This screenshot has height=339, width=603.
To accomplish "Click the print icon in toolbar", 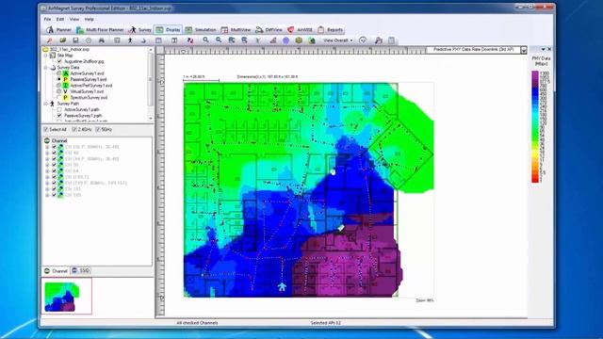I will click(x=102, y=40).
